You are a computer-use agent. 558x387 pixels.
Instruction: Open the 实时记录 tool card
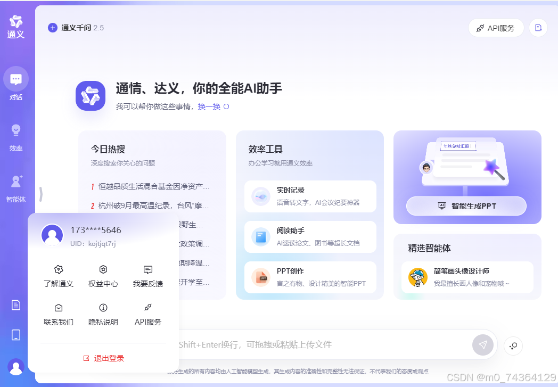(x=310, y=196)
